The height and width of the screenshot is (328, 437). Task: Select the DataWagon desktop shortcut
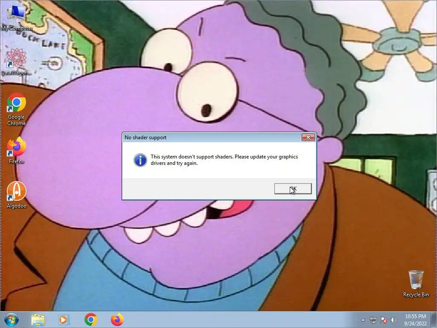16,62
